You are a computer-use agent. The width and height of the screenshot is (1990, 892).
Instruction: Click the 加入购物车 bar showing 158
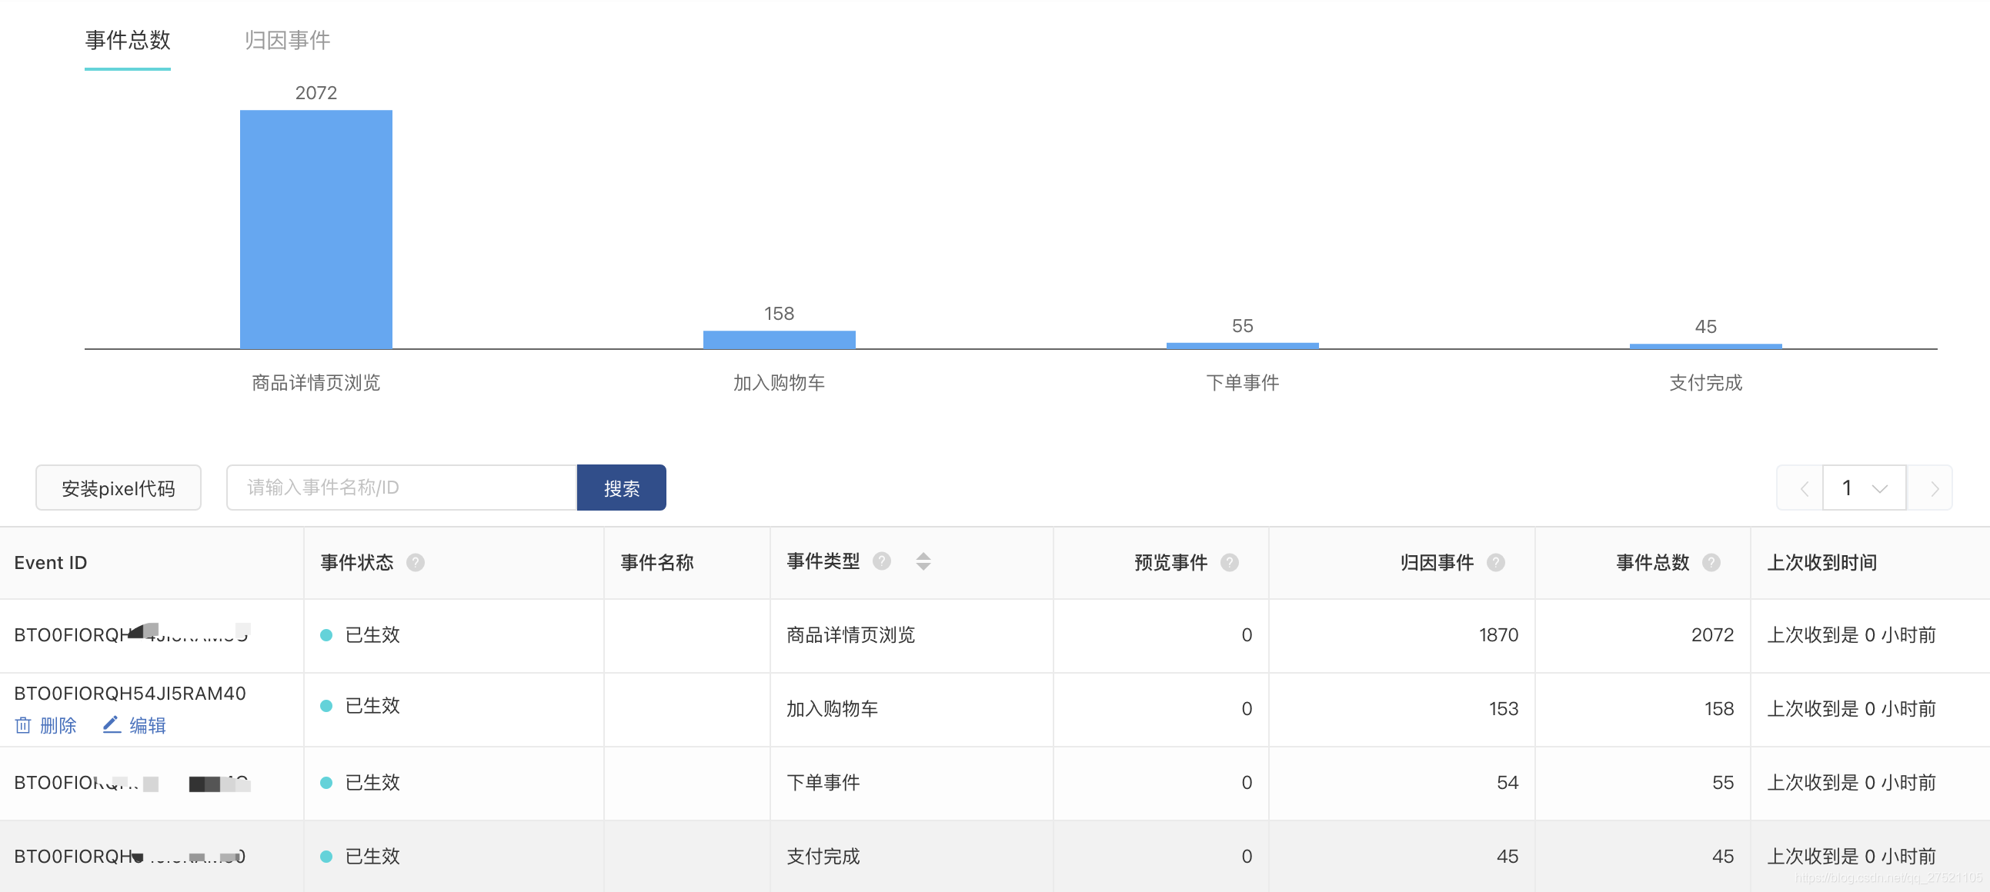pos(779,341)
